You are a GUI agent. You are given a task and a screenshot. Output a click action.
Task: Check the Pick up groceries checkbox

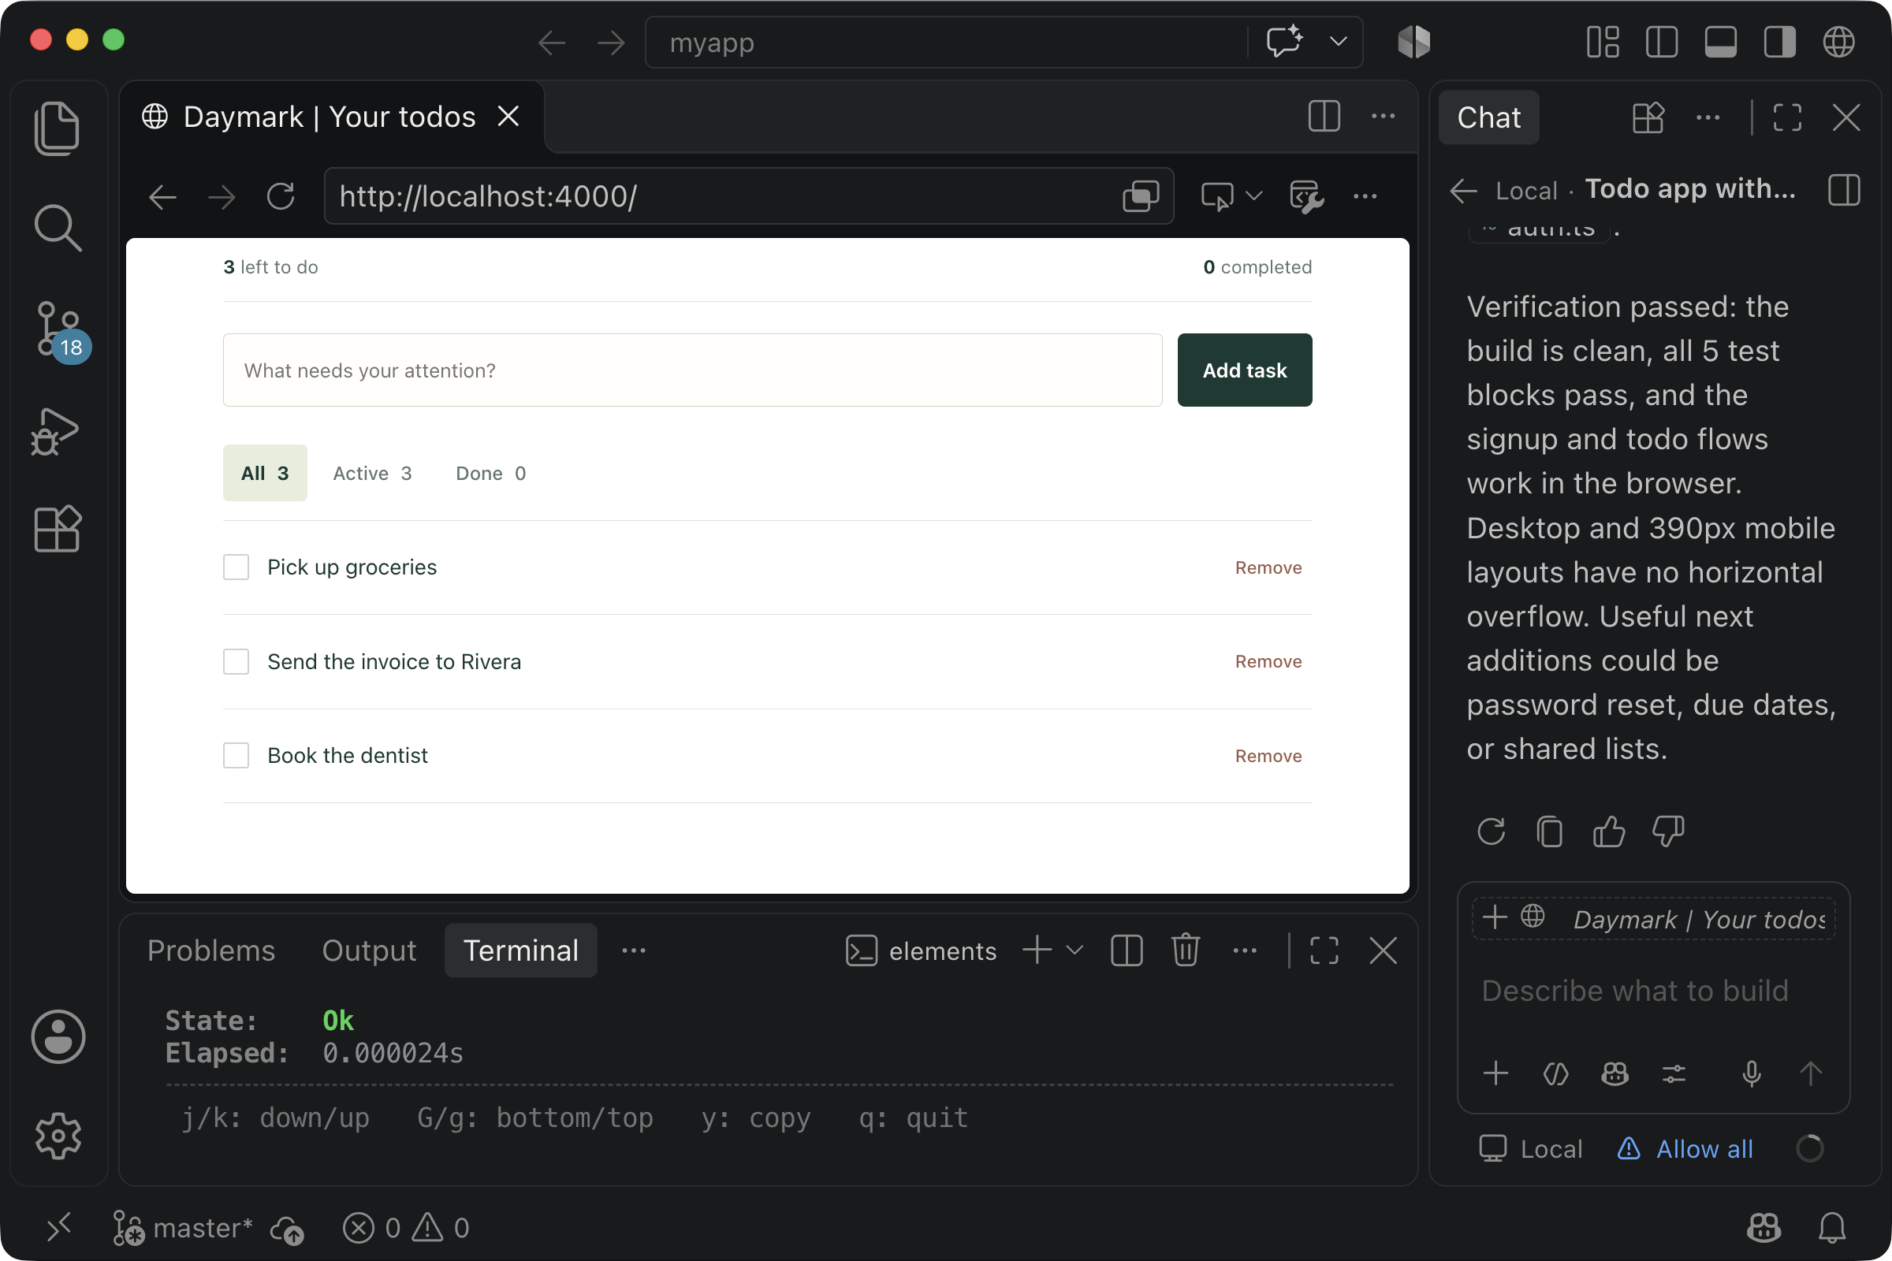click(236, 567)
